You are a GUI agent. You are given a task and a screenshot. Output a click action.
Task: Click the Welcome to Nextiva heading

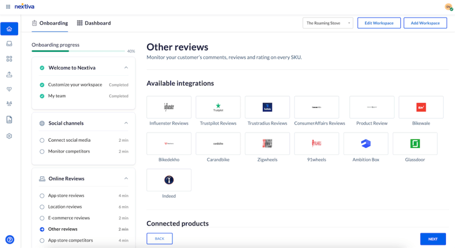click(x=72, y=68)
